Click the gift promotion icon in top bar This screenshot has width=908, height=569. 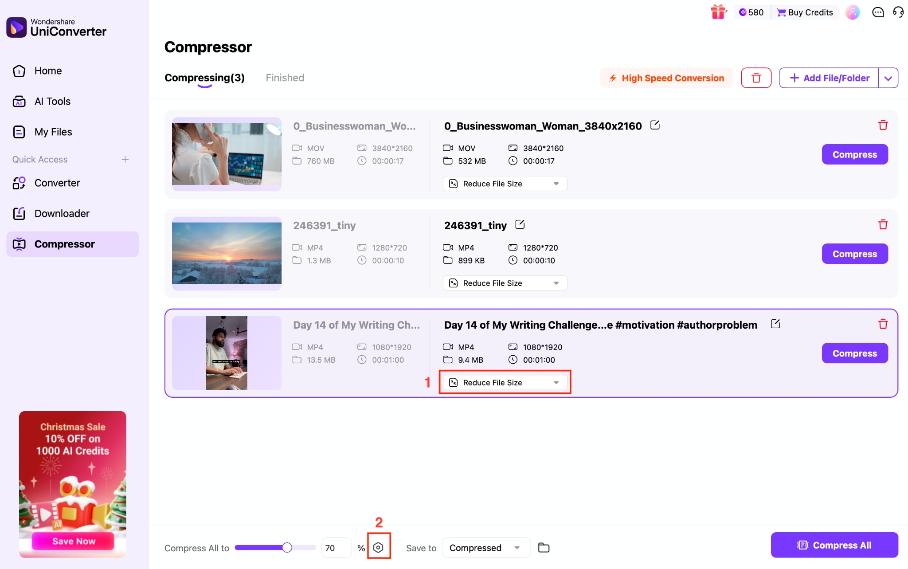pyautogui.click(x=718, y=12)
